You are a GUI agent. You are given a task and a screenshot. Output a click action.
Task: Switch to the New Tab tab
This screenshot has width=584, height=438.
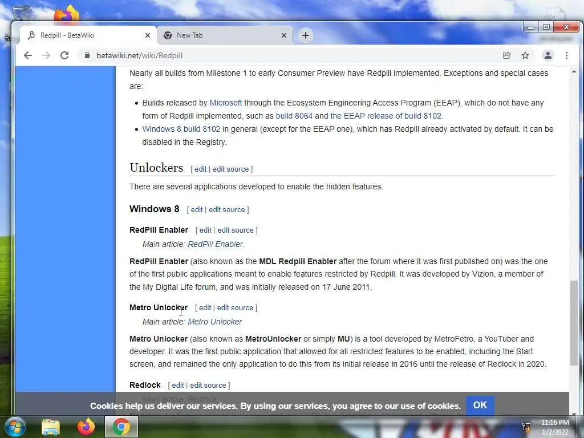(225, 35)
